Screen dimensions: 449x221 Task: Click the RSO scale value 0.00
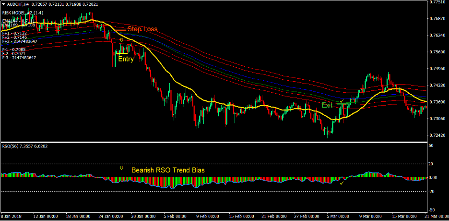coord(434,178)
